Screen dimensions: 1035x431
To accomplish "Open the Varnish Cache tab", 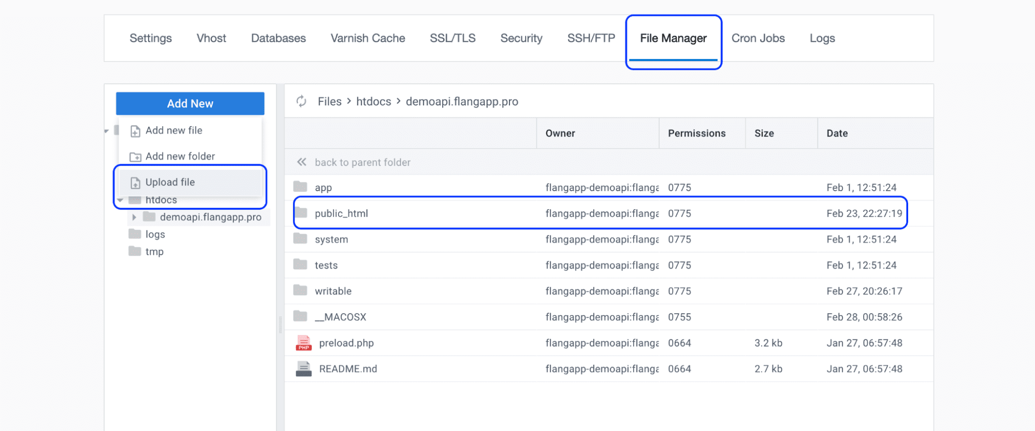I will pyautogui.click(x=368, y=38).
